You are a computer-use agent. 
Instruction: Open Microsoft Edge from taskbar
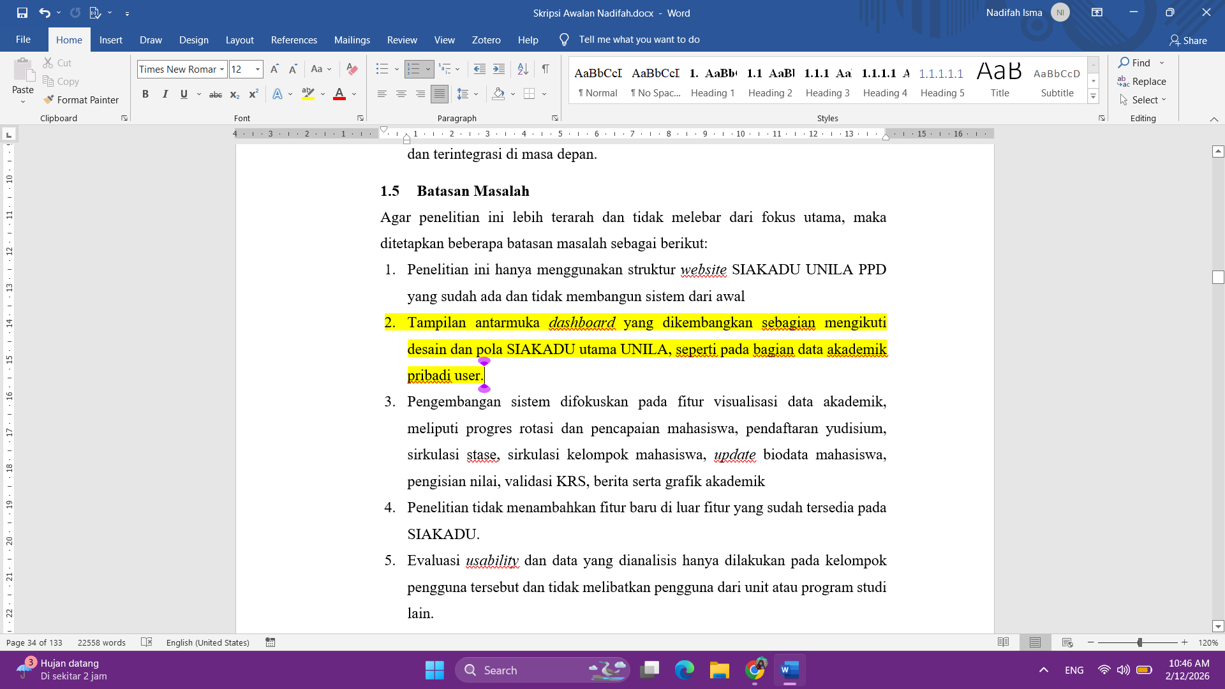684,670
